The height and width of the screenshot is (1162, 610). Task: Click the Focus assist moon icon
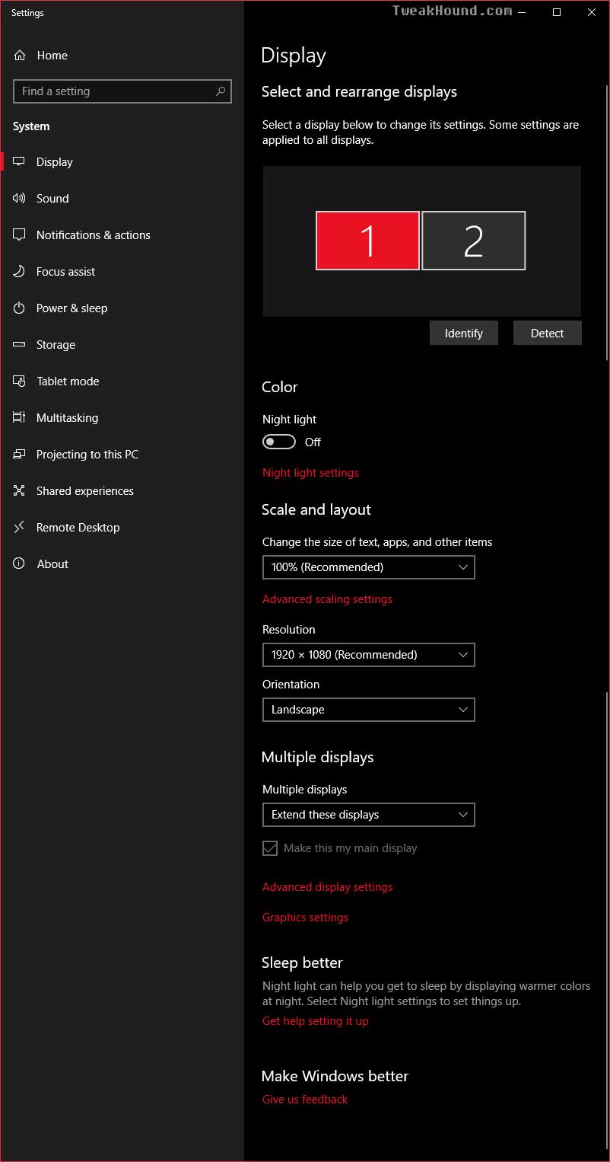tap(20, 272)
